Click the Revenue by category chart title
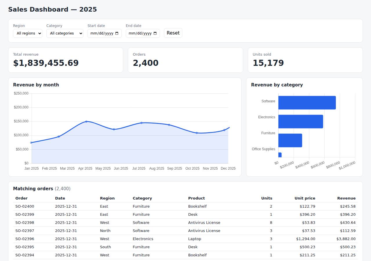371x261 pixels. [x=277, y=85]
